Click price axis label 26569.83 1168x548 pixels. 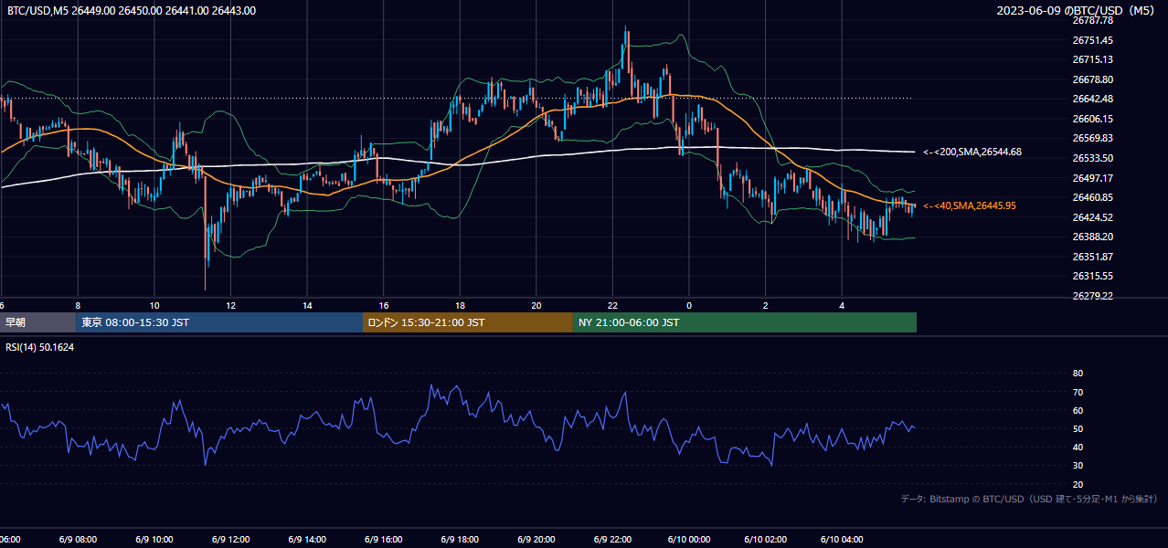pos(1092,138)
